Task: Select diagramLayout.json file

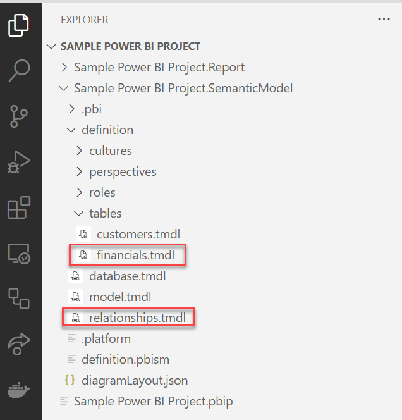Action: (134, 380)
